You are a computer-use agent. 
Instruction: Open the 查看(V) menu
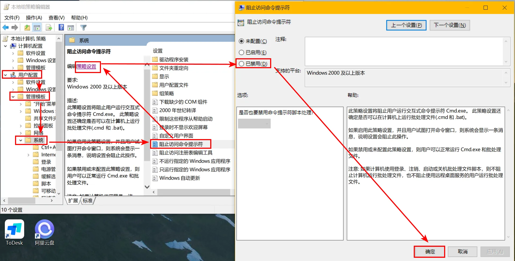(56, 18)
